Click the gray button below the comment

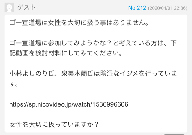pyautogui.click(x=174, y=134)
